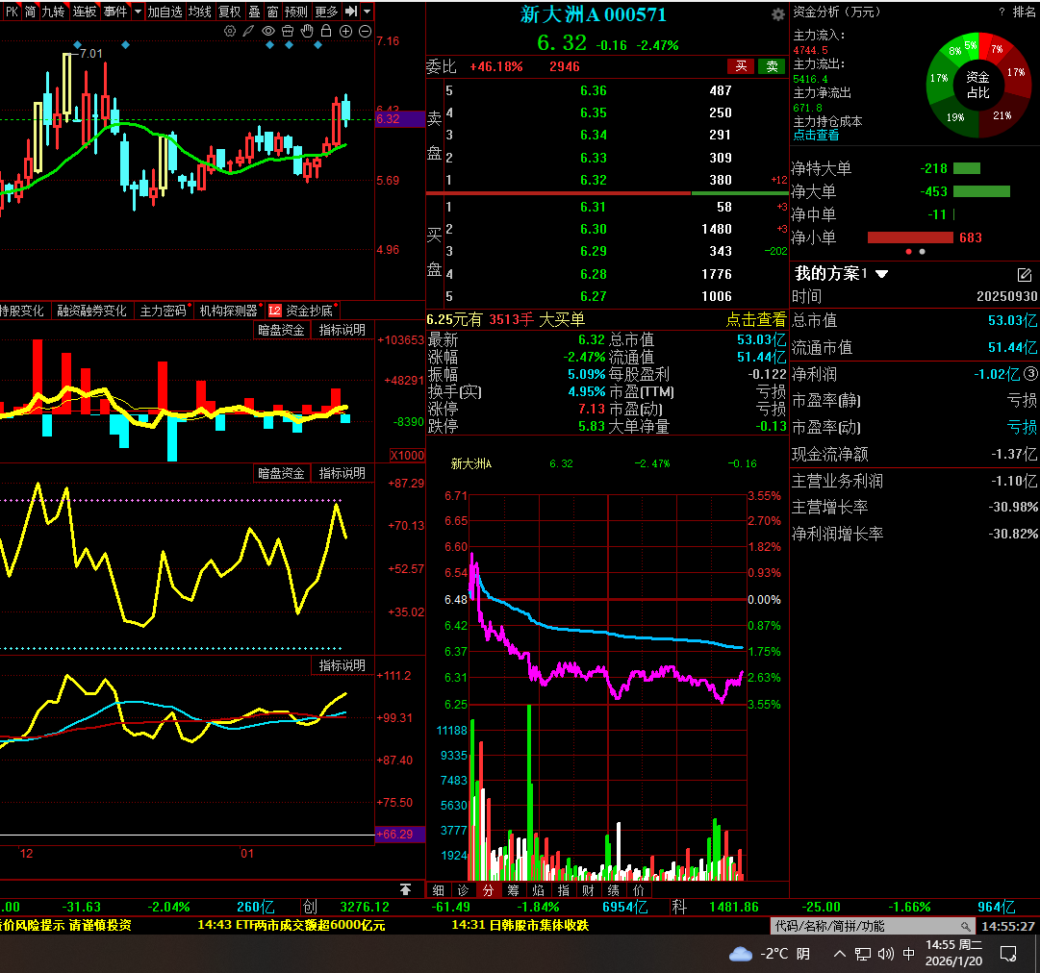The image size is (1040, 973).
Task: Select the 融资融券变化 tab
Action: pyautogui.click(x=91, y=311)
